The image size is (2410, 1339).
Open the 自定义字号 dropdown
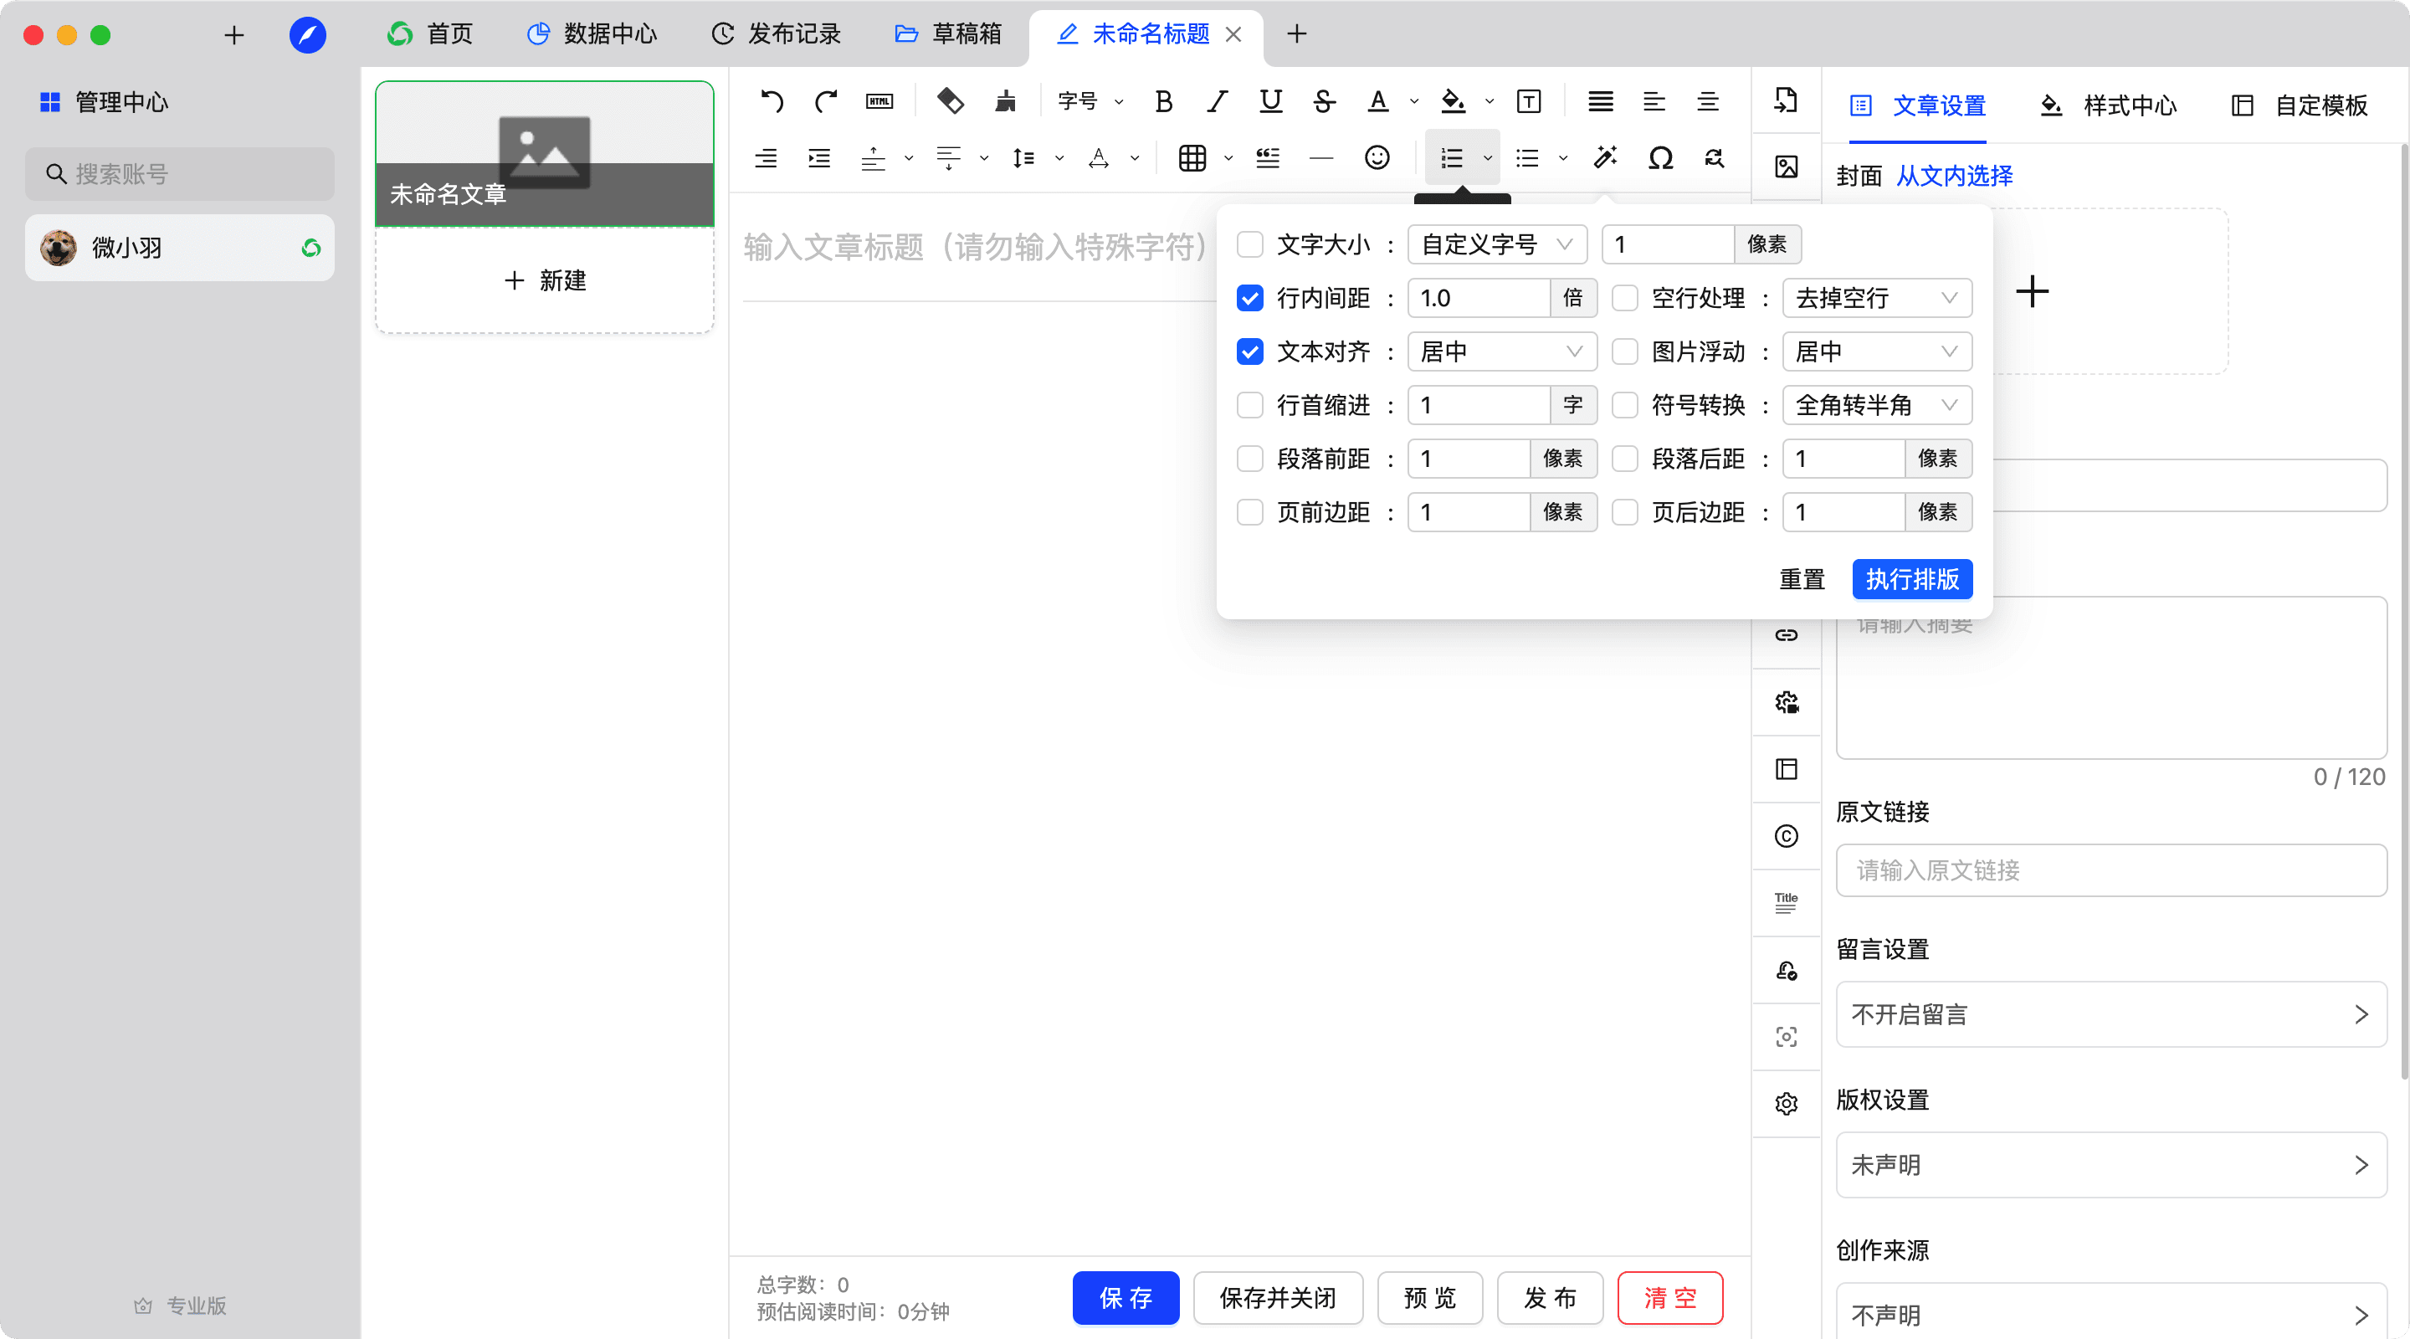coord(1496,245)
